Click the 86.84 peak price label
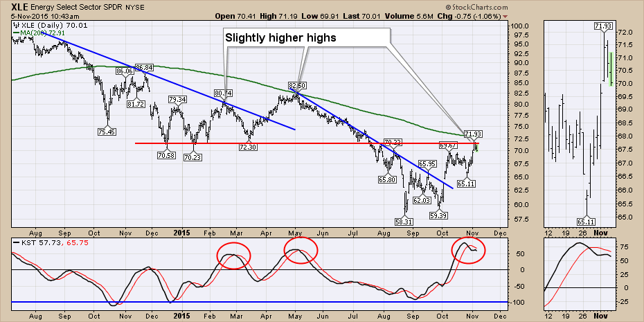The height and width of the screenshot is (322, 644). [x=144, y=67]
